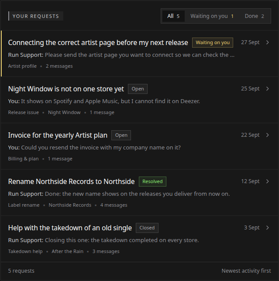Click the 'Please send the artist page' preview

click(x=140, y=55)
